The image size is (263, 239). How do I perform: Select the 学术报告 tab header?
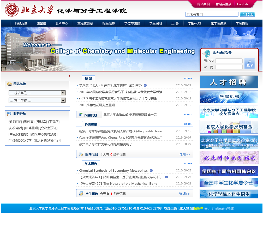91,164
